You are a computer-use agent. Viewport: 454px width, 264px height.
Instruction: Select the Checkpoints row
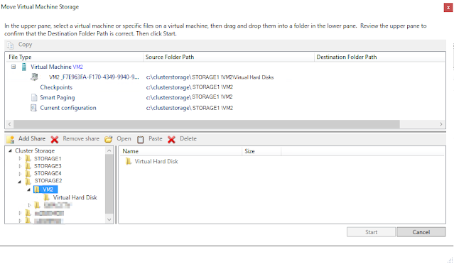coord(56,87)
